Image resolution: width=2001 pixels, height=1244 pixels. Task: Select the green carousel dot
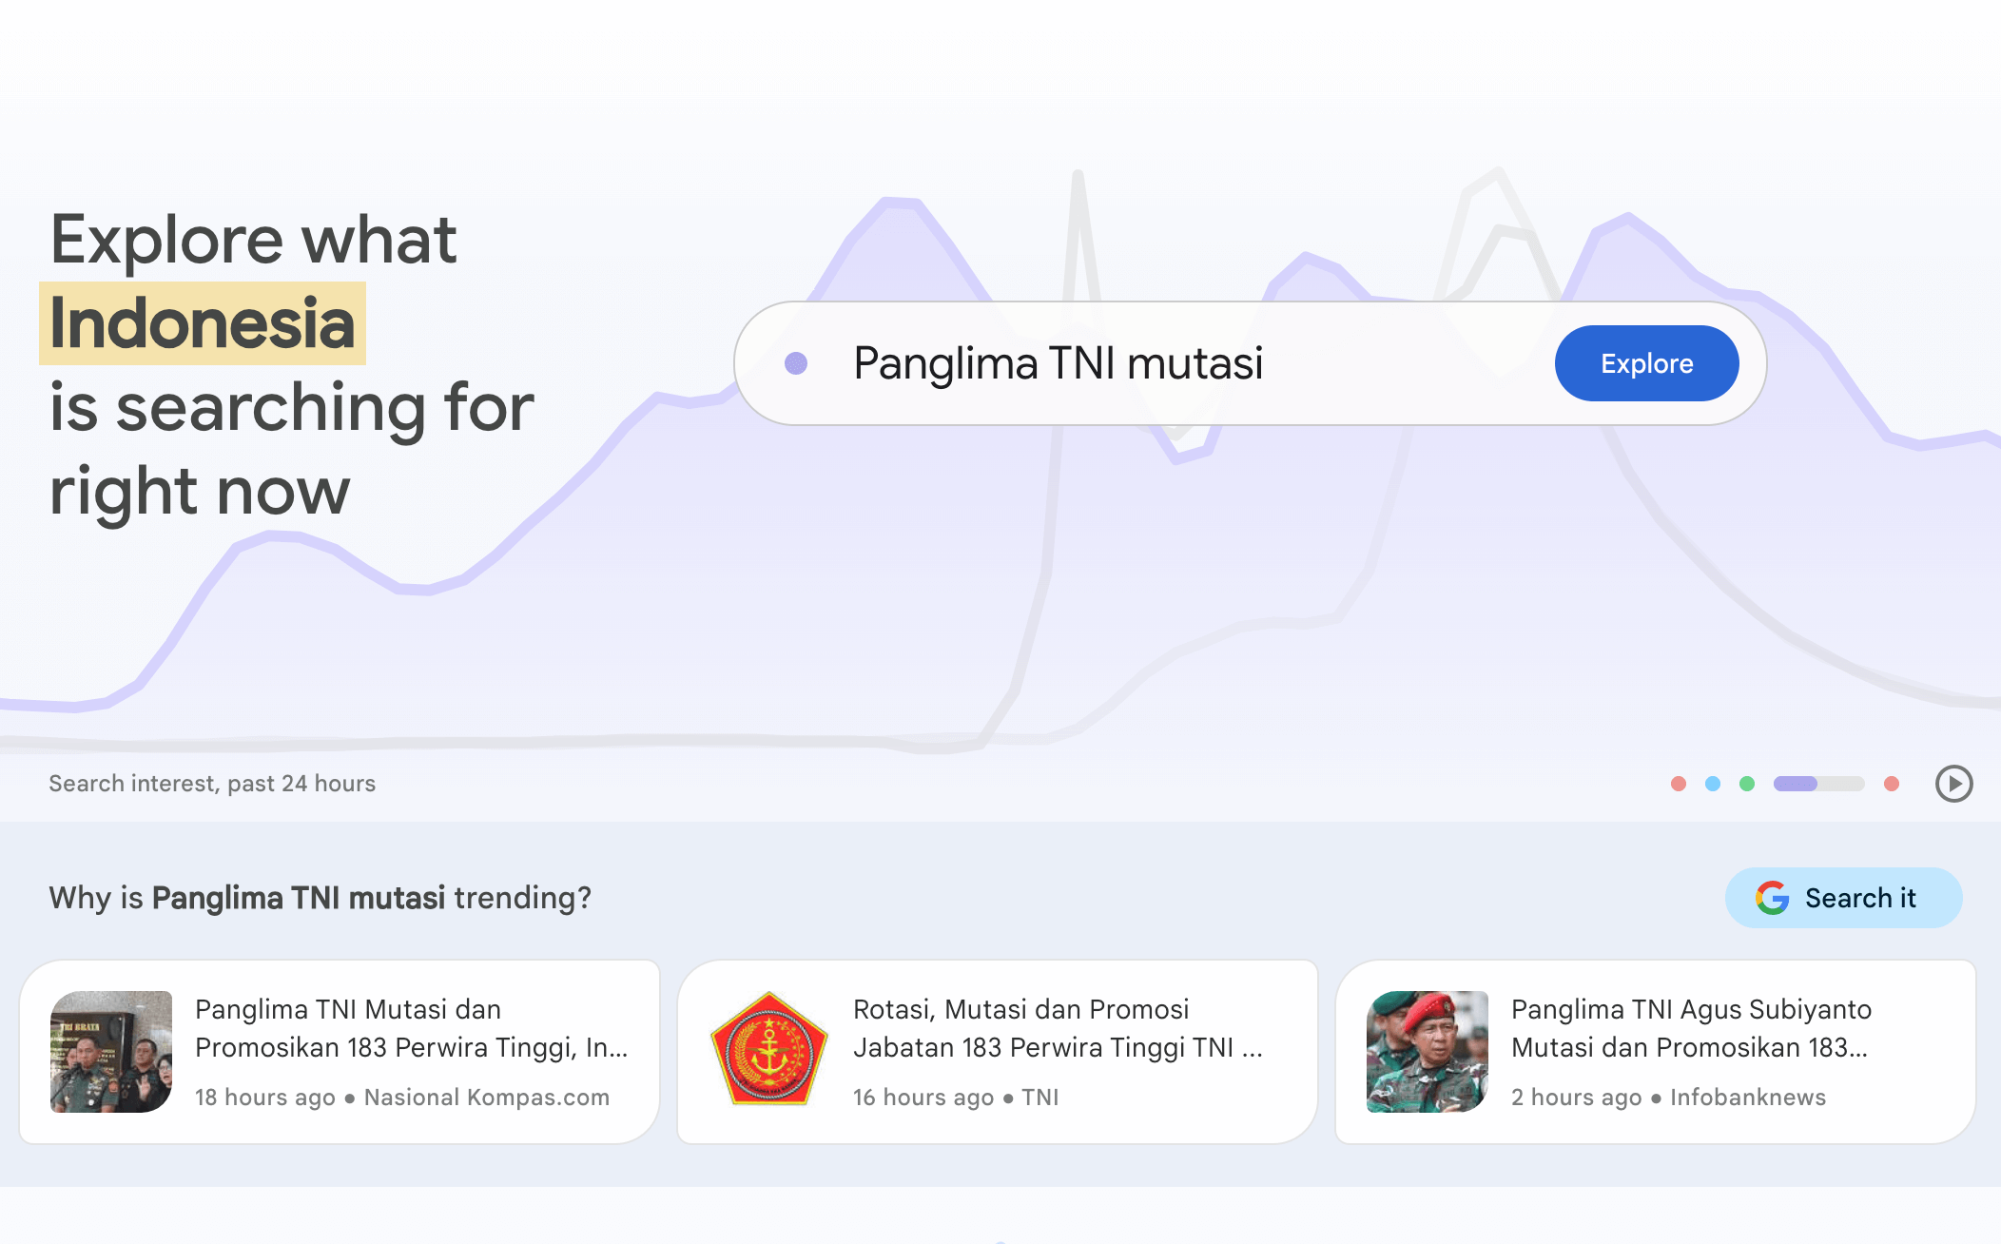1747,784
